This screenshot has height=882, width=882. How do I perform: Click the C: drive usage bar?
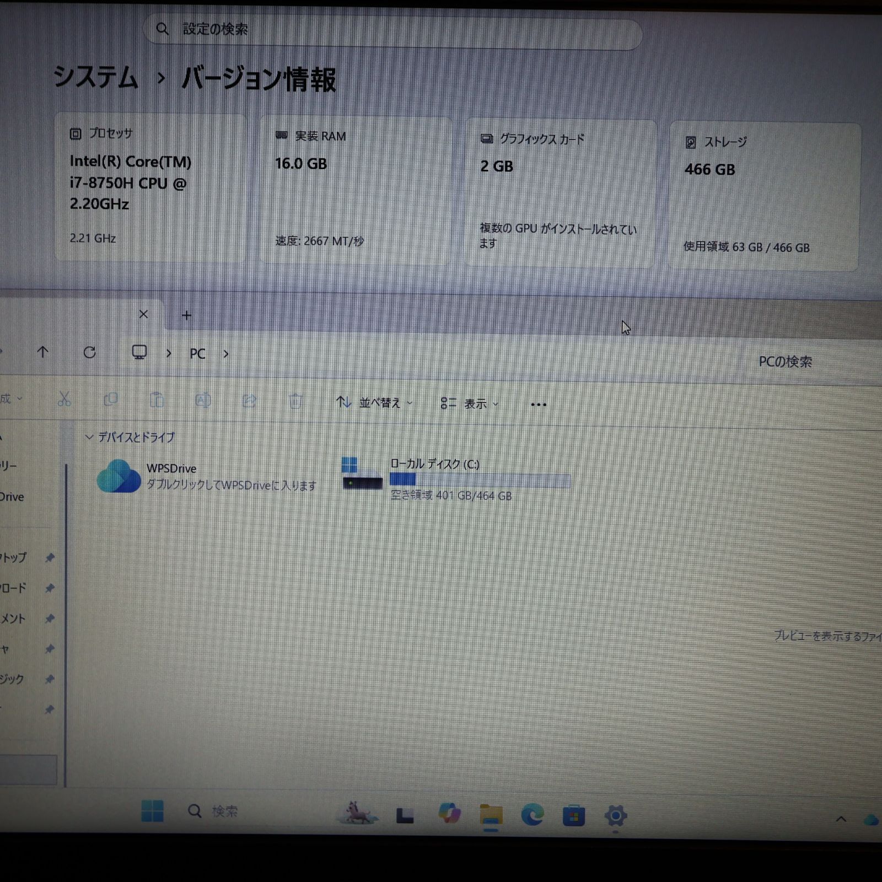tap(480, 480)
